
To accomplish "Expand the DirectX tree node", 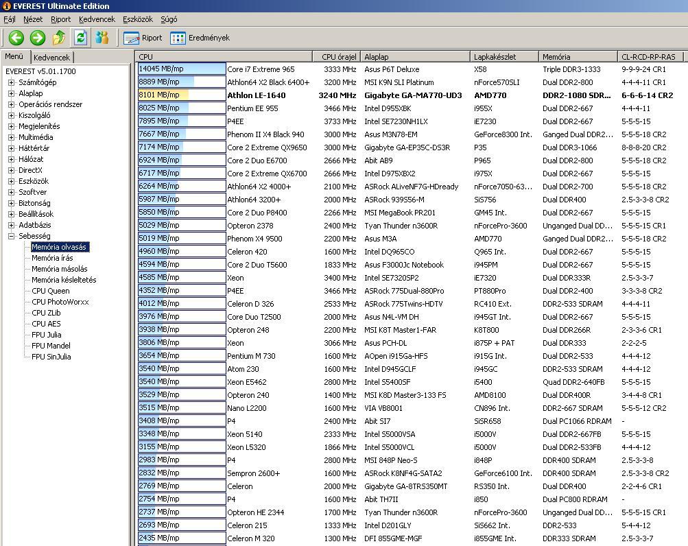I will (x=12, y=170).
